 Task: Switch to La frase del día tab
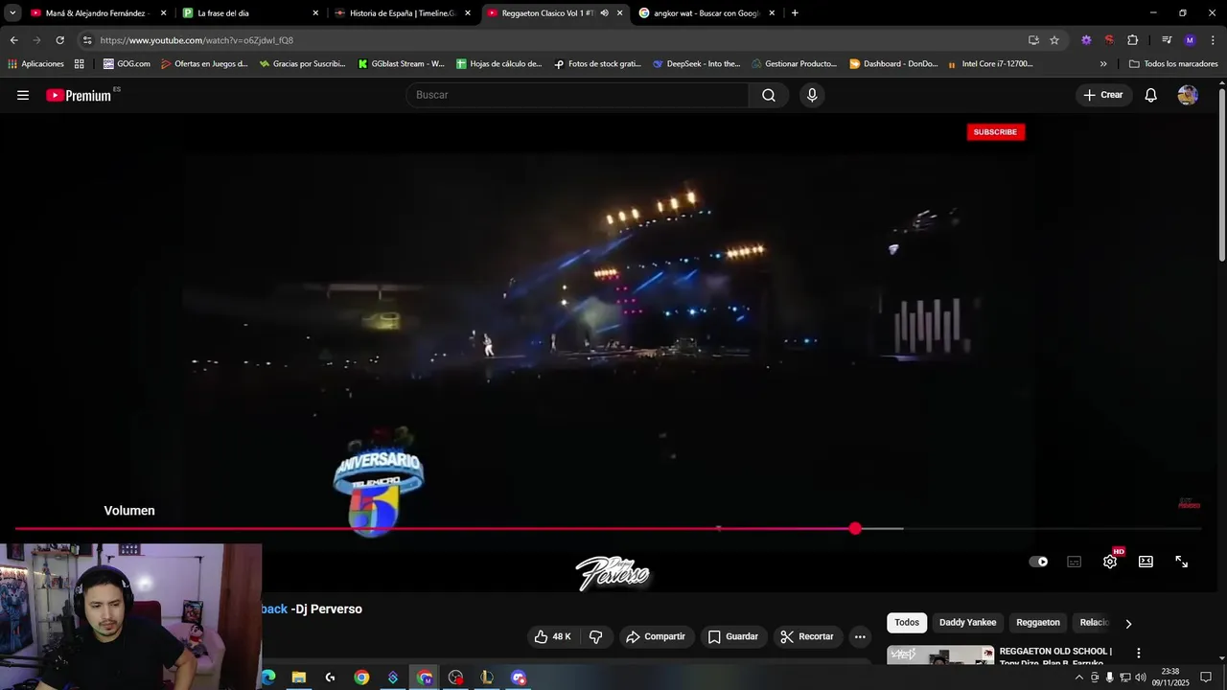(x=248, y=13)
